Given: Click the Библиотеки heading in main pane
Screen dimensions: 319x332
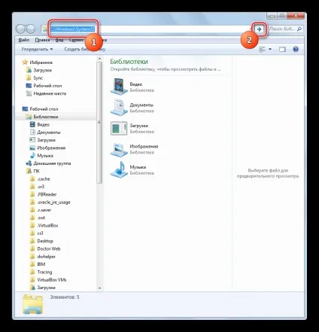Looking at the screenshot, I should (x=129, y=62).
